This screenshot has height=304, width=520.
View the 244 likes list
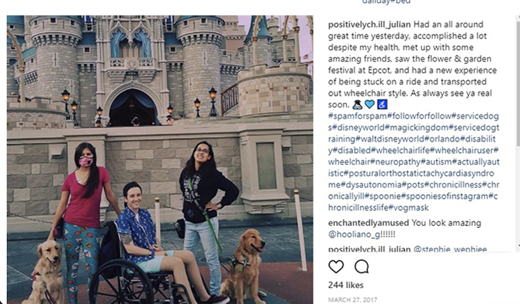click(346, 285)
